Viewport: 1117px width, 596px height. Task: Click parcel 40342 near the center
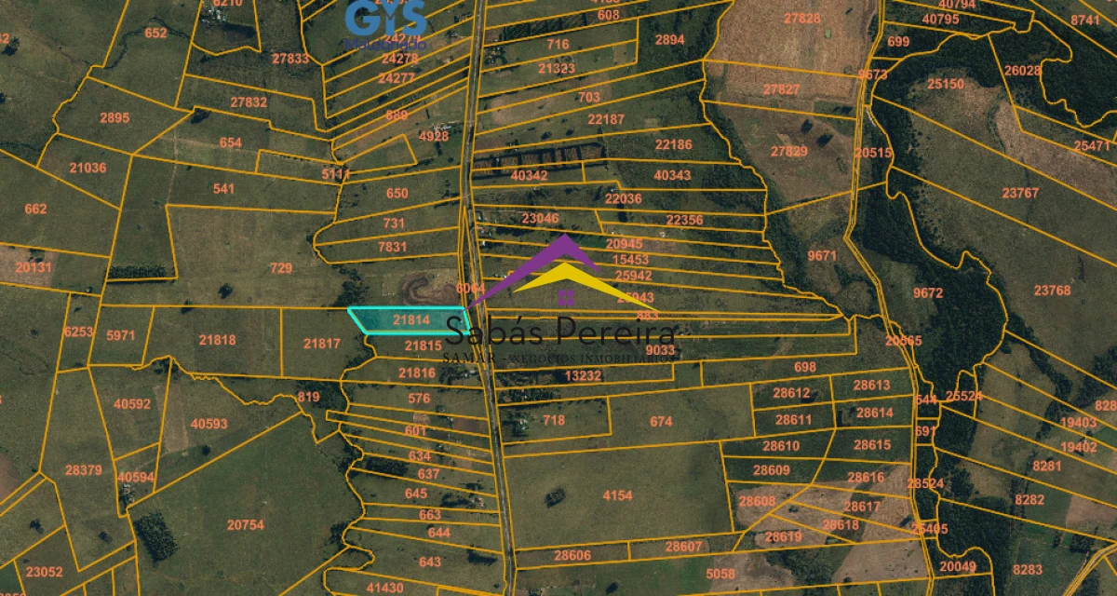click(x=530, y=175)
